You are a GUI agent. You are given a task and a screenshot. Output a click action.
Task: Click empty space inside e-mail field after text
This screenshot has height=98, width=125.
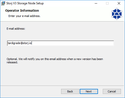pyautogui.click(x=72, y=43)
